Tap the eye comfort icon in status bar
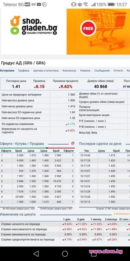 [x=80, y=5]
